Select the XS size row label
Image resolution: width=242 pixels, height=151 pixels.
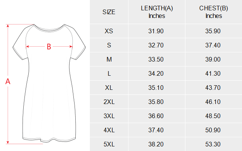tap(109, 31)
